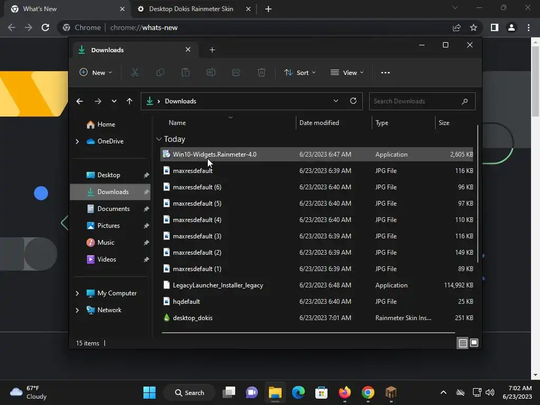Switch to large thumbnails view icon

pyautogui.click(x=474, y=343)
